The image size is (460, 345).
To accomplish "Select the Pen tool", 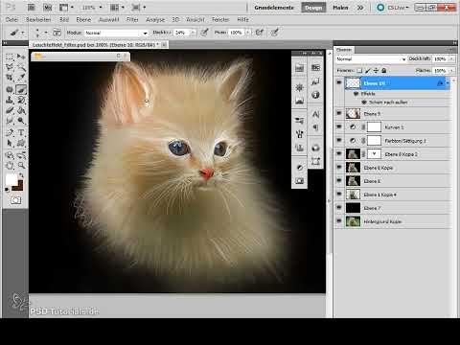I will tap(10, 132).
